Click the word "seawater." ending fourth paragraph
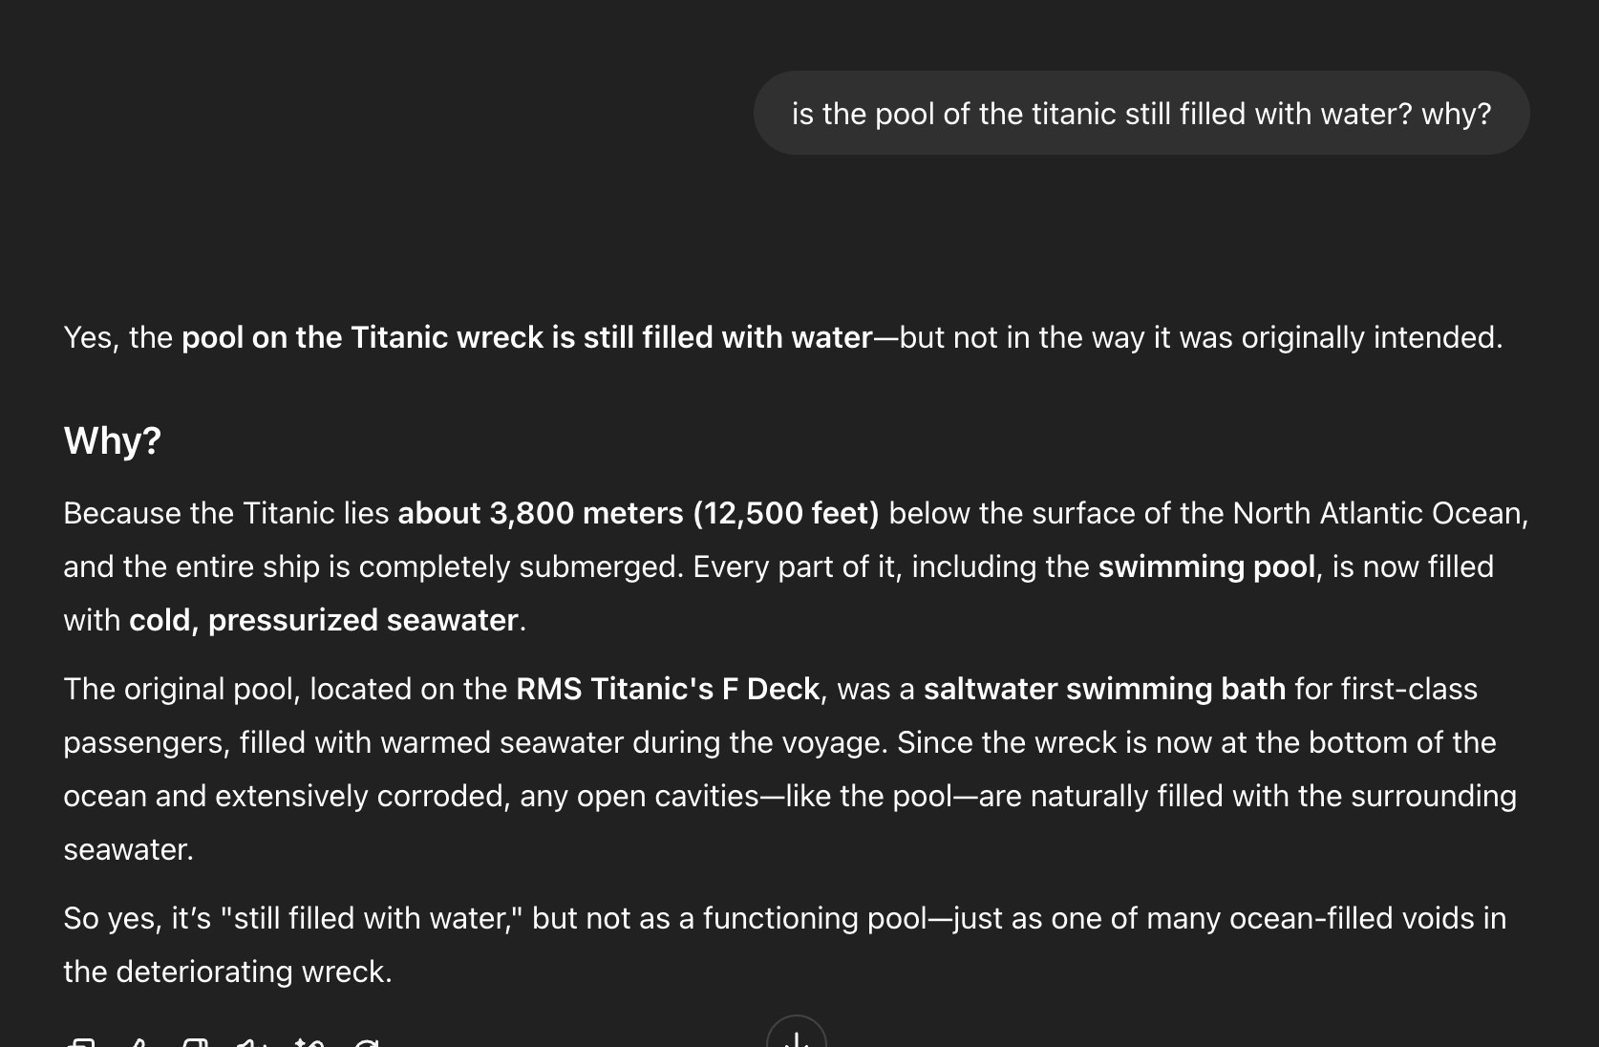 129,849
